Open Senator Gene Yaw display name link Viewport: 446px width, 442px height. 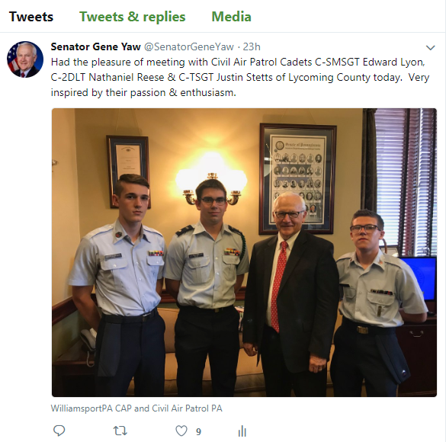95,46
